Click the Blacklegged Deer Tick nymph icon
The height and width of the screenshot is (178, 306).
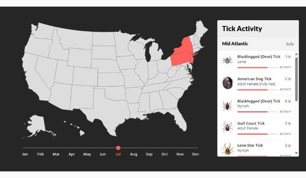click(227, 105)
